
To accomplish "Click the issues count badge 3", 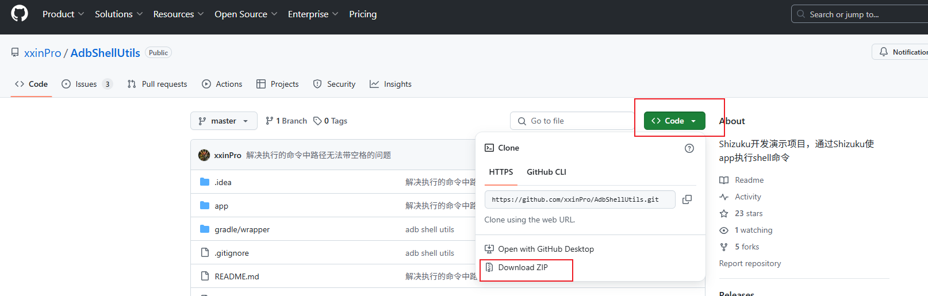I will (108, 84).
